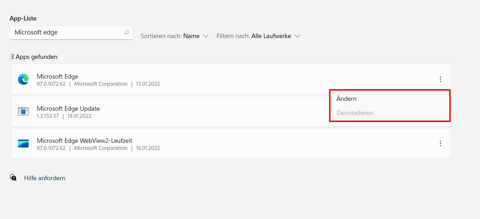Click the Hilfe anfordern help icon
Image resolution: width=480 pixels, height=219 pixels.
[x=13, y=177]
